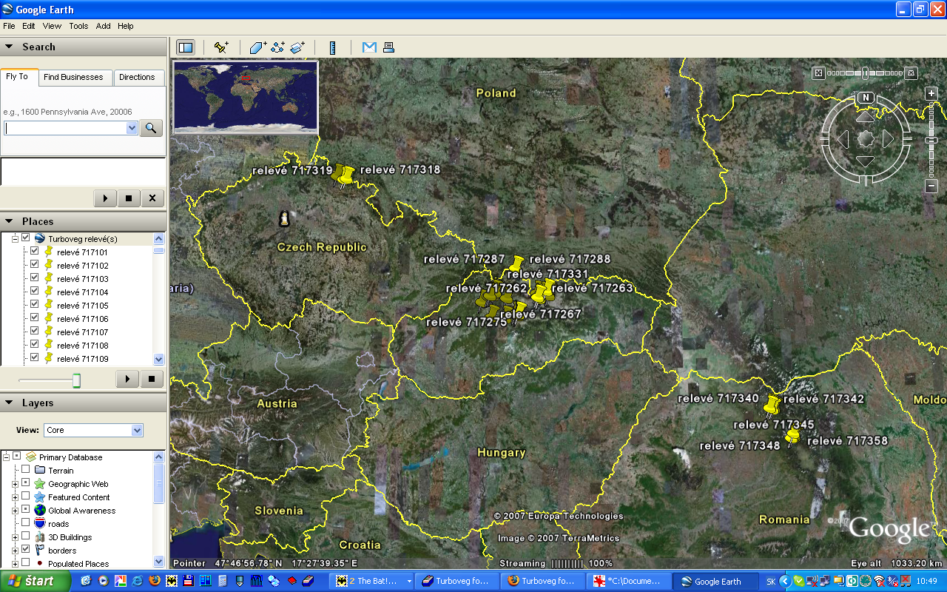Expand the Geographic Web layer node

pos(15,483)
